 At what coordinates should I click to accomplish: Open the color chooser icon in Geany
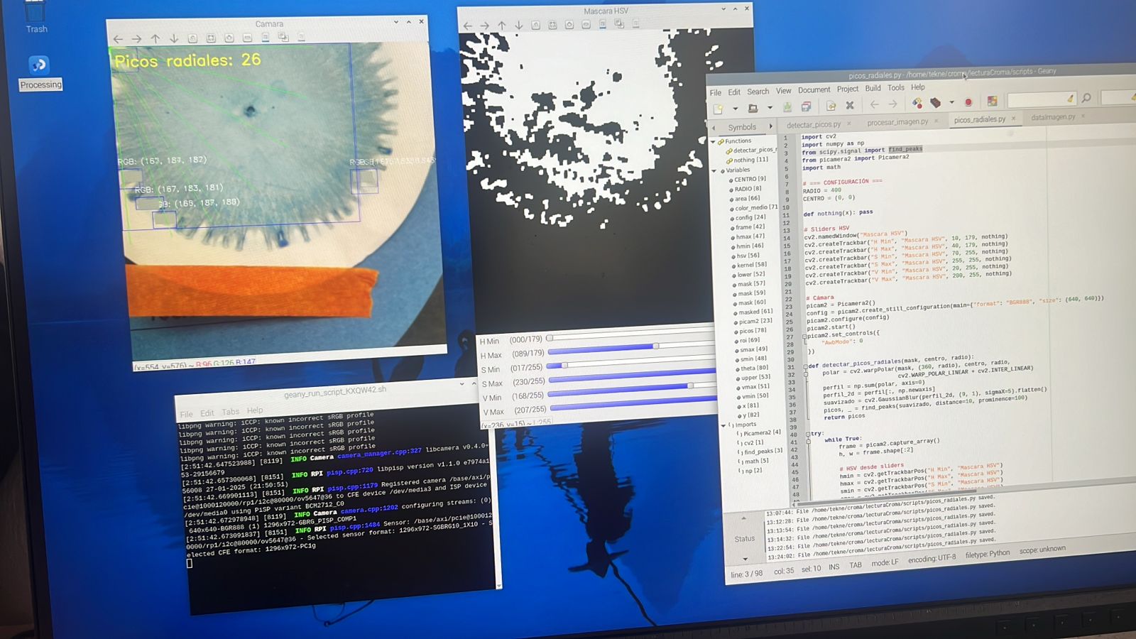[992, 102]
